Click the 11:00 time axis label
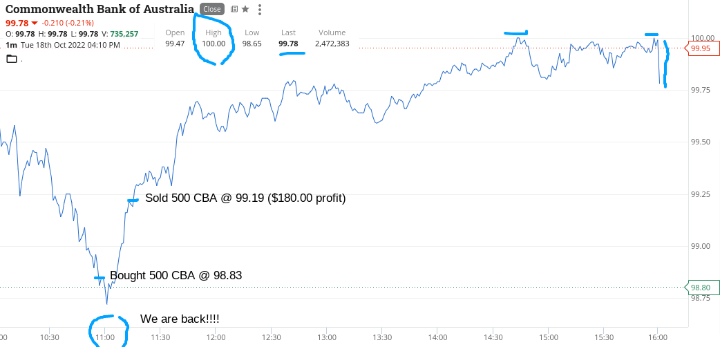 pyautogui.click(x=105, y=337)
